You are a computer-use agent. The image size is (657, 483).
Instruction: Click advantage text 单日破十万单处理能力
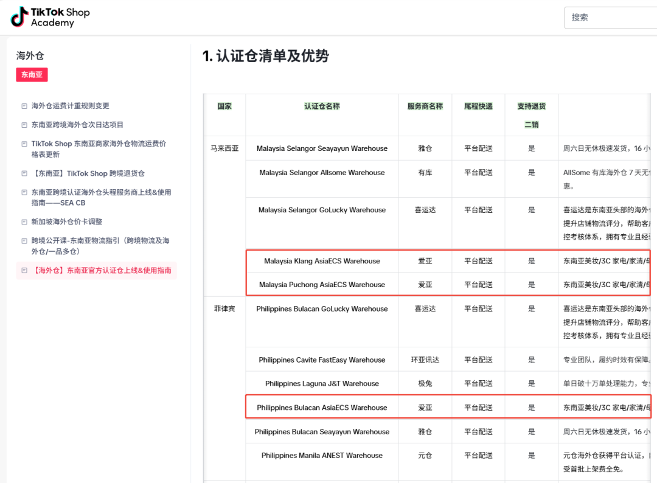coord(607,383)
